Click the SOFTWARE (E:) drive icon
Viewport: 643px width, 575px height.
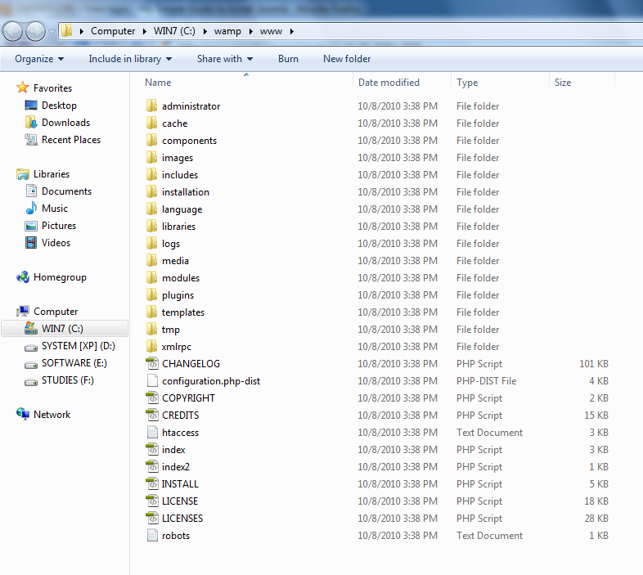point(31,363)
